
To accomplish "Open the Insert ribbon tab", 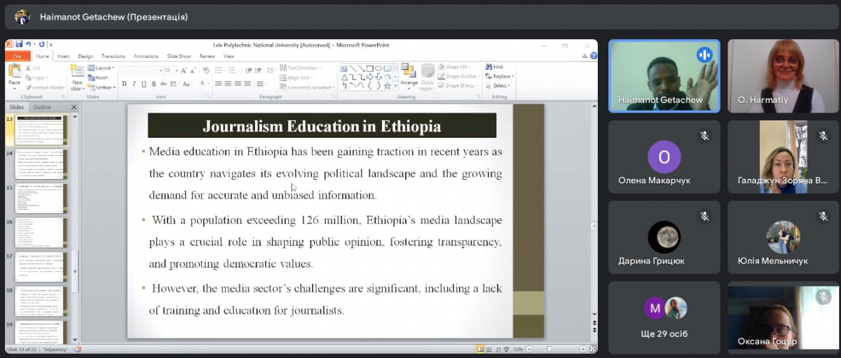I will tap(63, 56).
